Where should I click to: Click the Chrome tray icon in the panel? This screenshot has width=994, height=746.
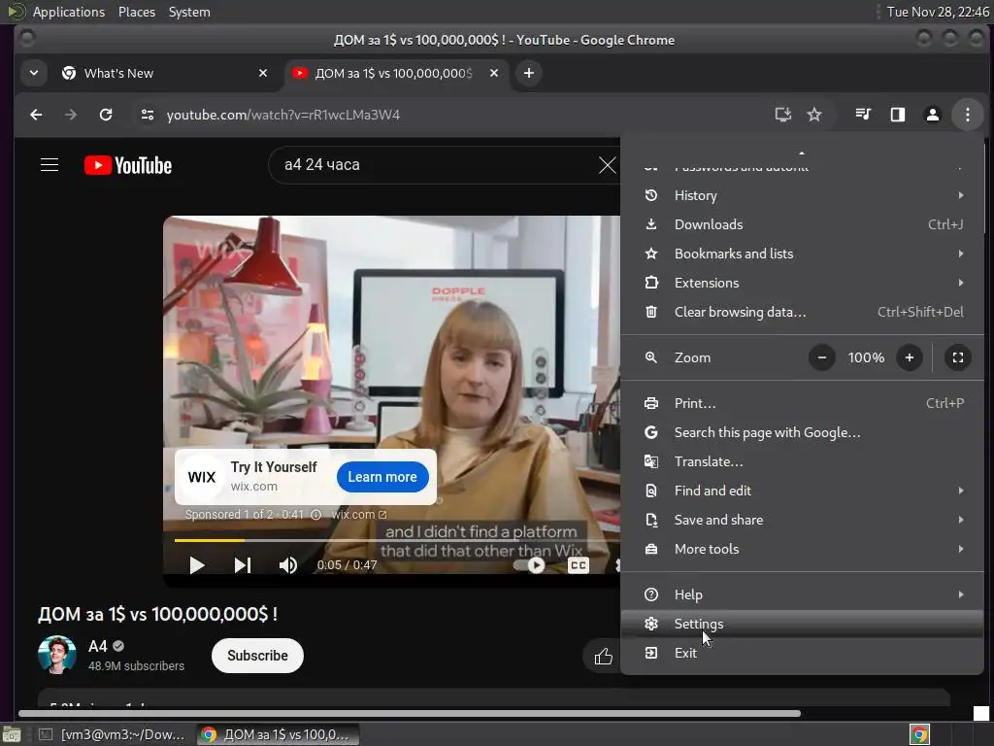pos(919,734)
